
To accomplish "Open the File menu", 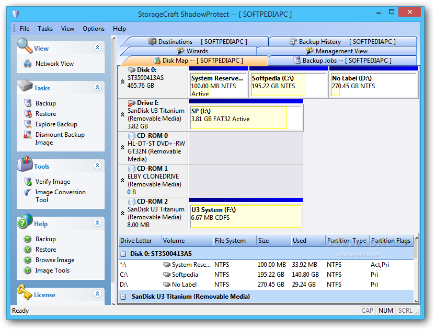I will (x=25, y=29).
